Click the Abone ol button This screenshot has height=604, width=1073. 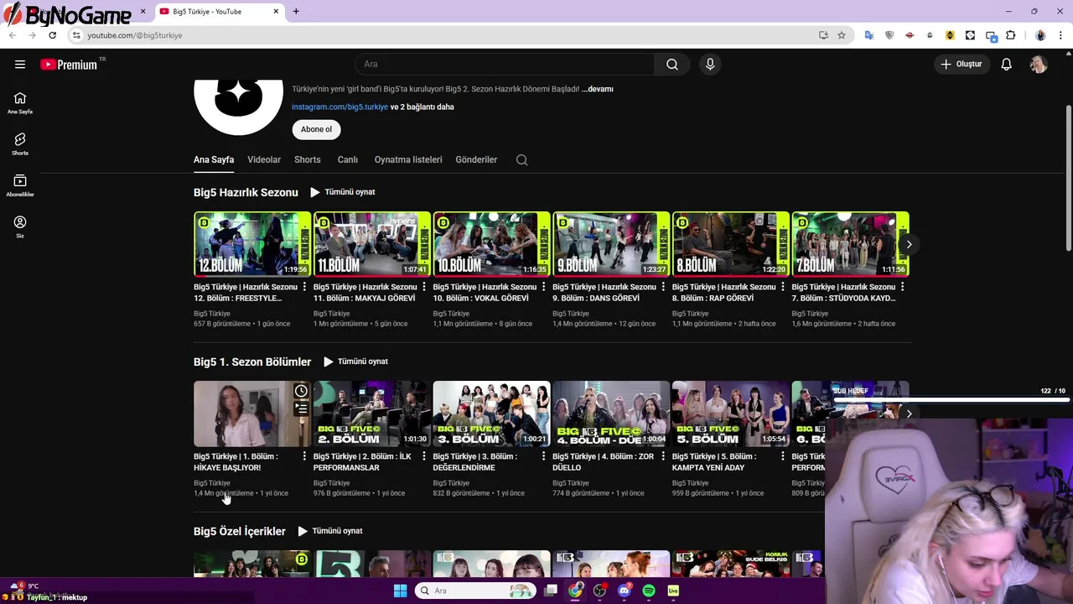tap(316, 129)
